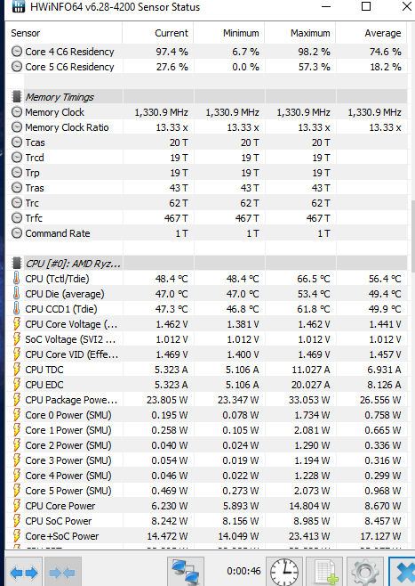415x586 pixels.
Task: Click the expand columns double-arrow button
Action: (23, 572)
